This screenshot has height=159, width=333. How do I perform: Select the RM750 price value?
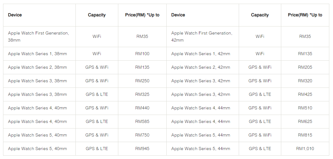142,135
